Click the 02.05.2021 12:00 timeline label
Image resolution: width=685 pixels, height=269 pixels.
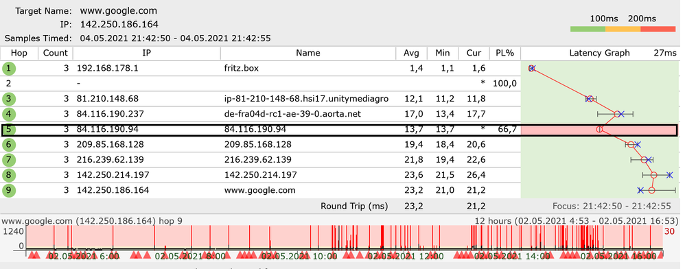pyautogui.click(x=406, y=256)
